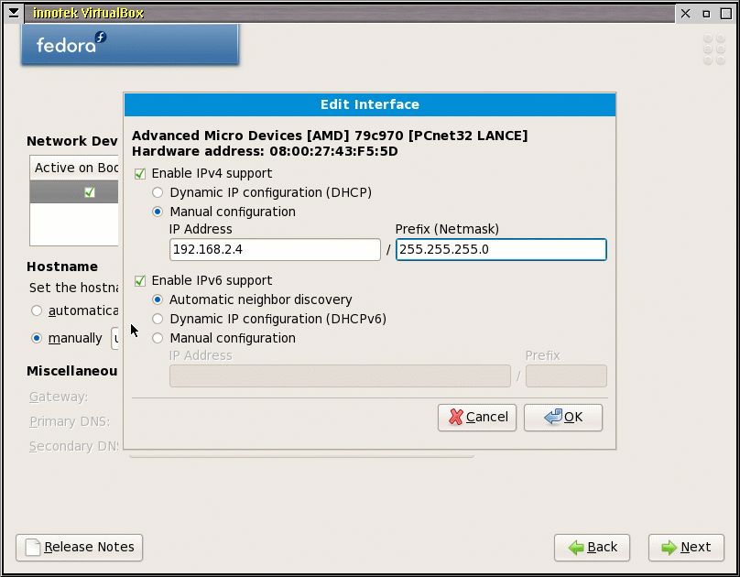
Task: Click the manual hostname text field
Action: point(115,338)
